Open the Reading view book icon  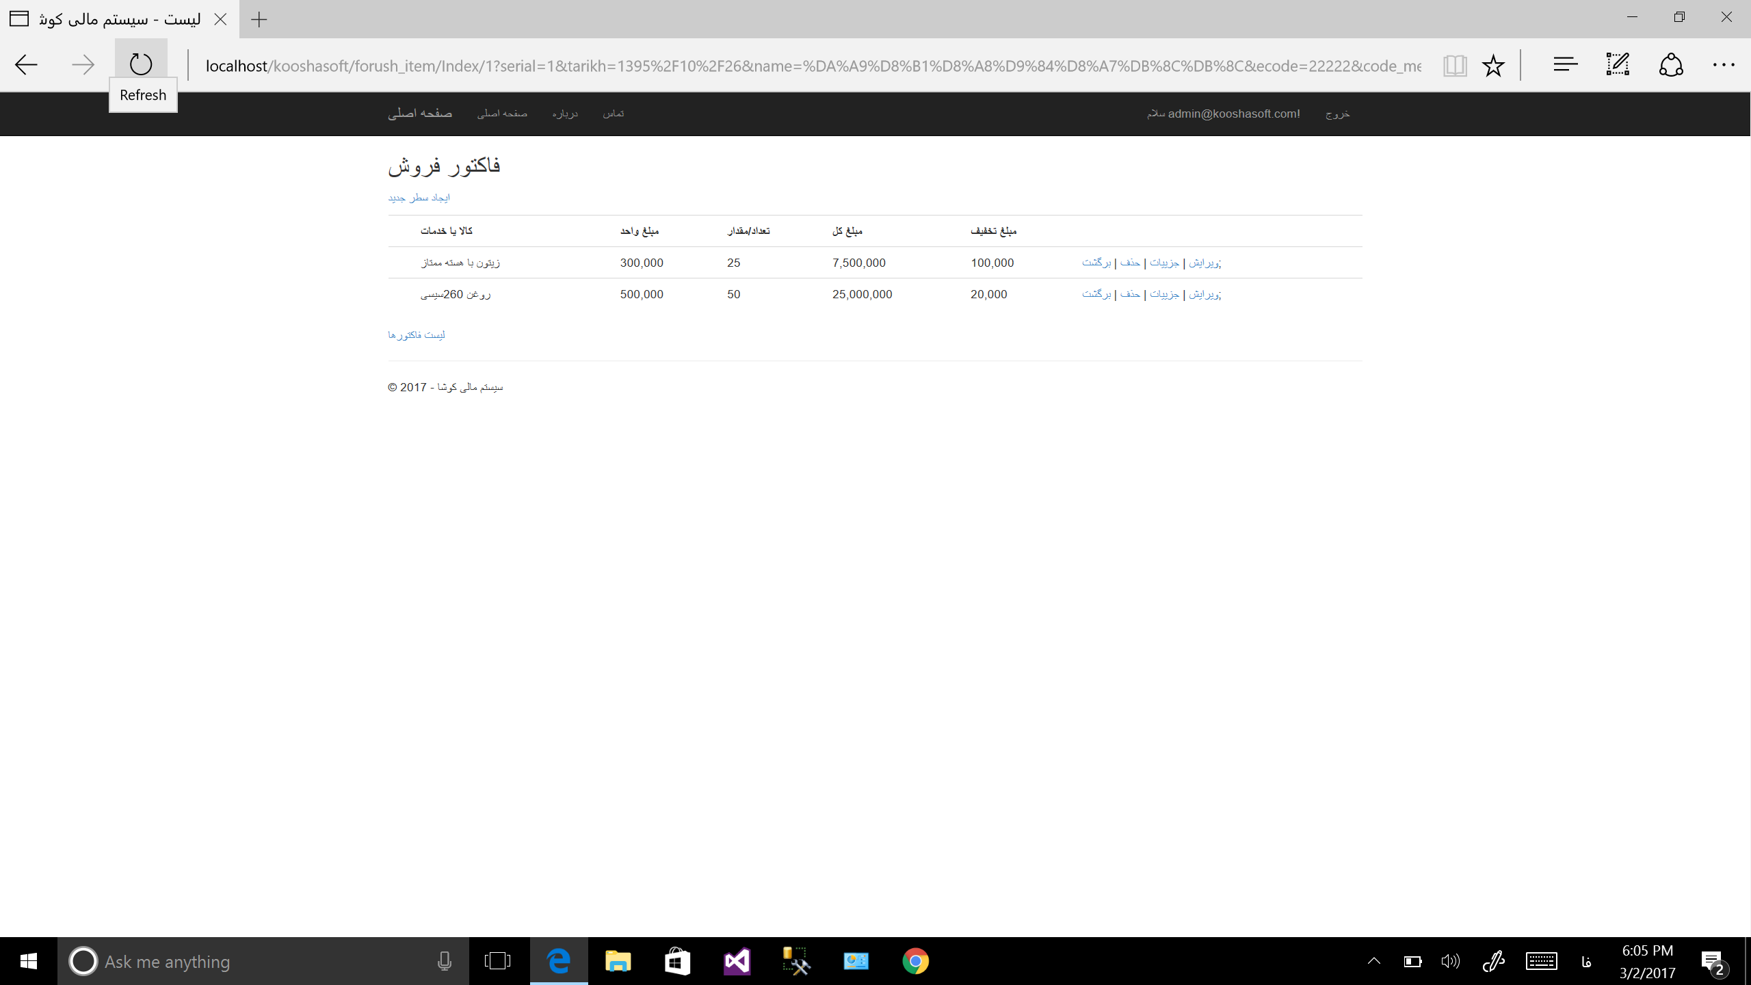tap(1455, 66)
